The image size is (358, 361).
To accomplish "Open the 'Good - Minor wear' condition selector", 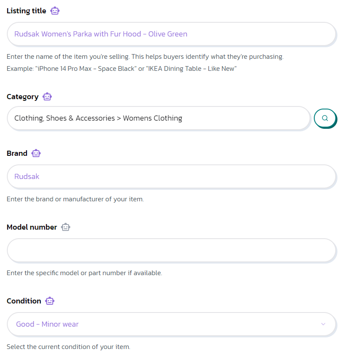I will 163,324.
